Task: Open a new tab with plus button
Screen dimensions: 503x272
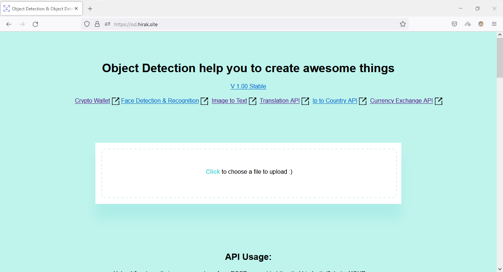Action: coord(90,9)
